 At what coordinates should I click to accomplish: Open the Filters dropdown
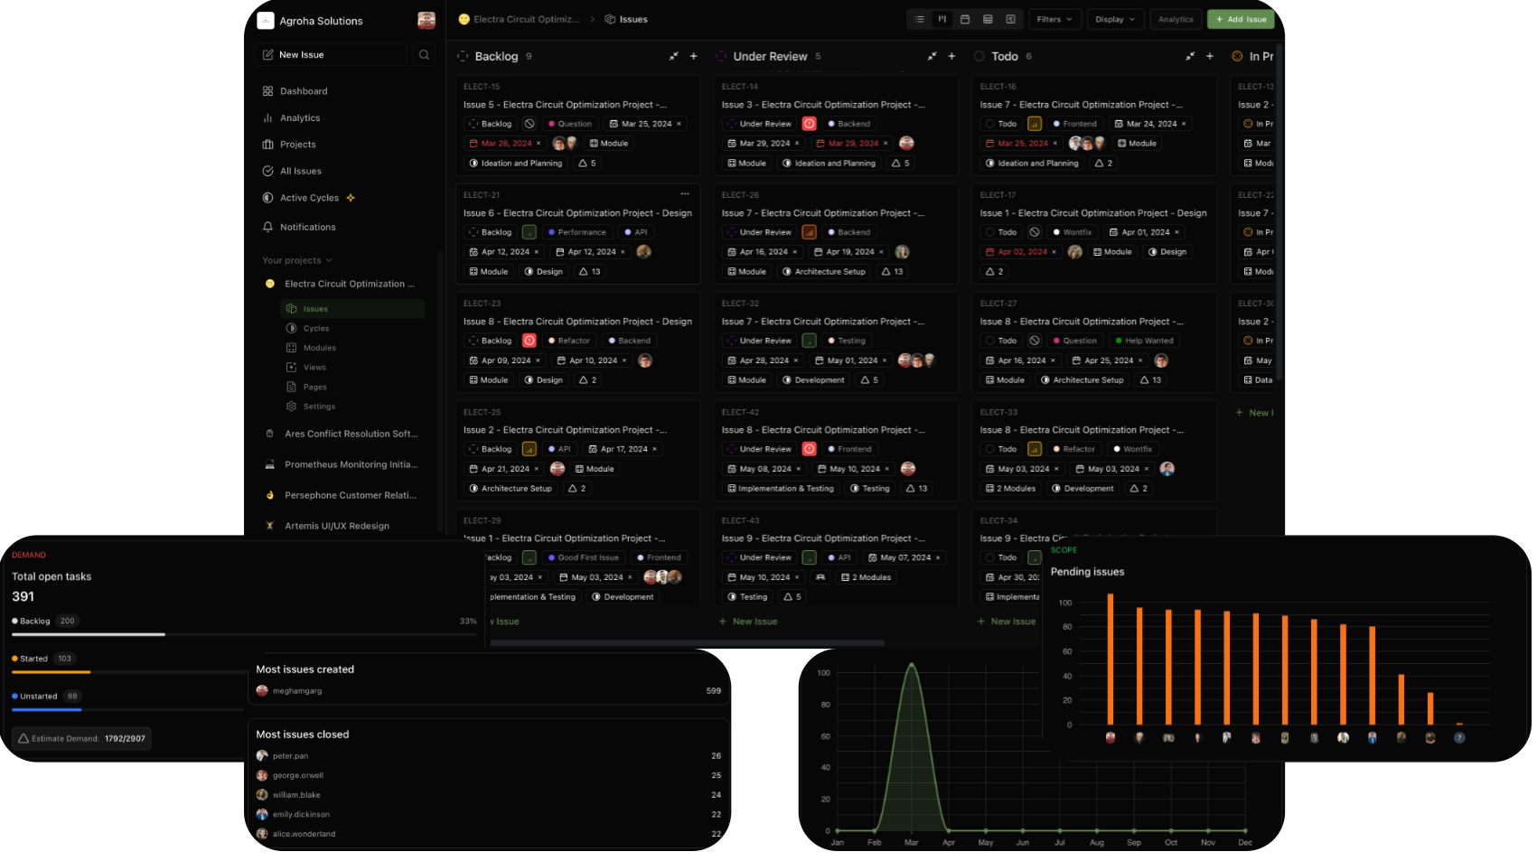(1054, 19)
